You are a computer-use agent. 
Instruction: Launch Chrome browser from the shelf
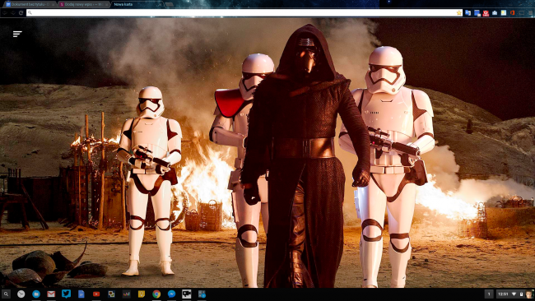156,294
